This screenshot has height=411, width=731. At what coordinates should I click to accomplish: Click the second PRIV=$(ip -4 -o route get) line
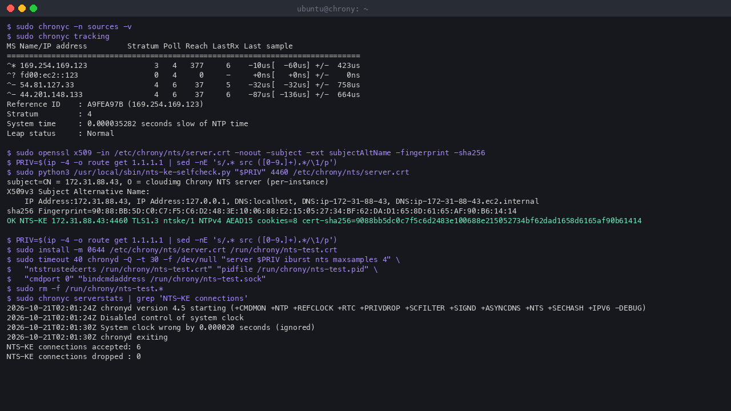click(172, 240)
